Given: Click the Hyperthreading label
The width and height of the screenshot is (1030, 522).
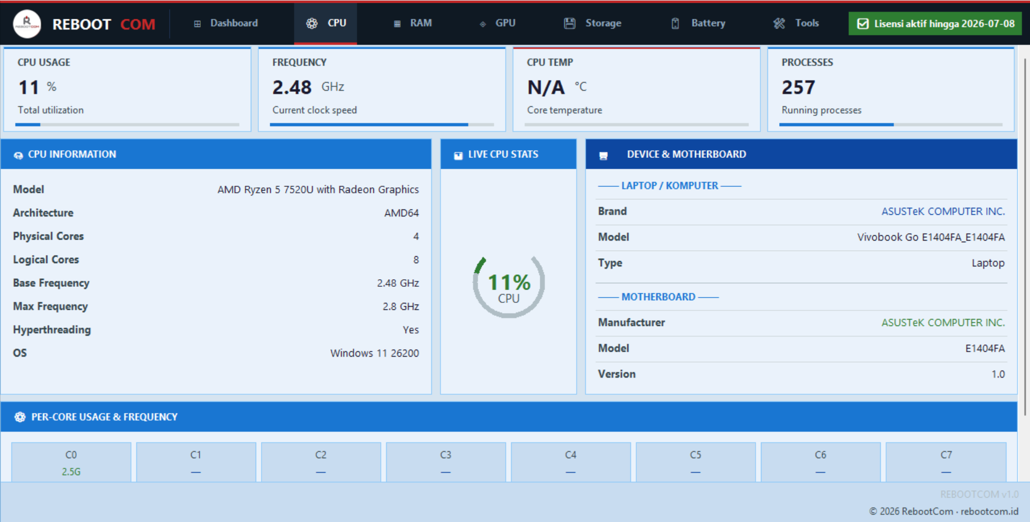Looking at the screenshot, I should (52, 330).
